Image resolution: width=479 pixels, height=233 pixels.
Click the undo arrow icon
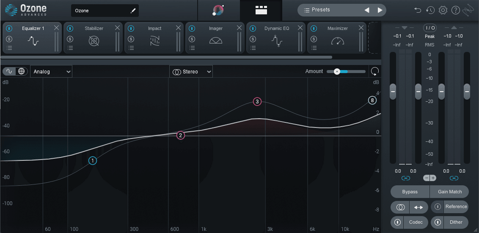(418, 10)
